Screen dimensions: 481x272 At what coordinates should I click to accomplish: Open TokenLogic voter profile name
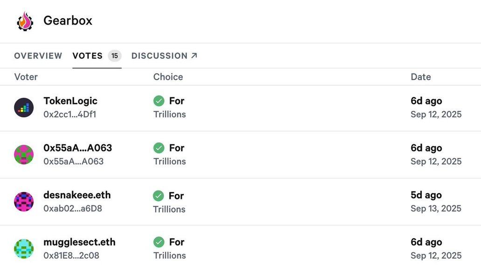(70, 101)
